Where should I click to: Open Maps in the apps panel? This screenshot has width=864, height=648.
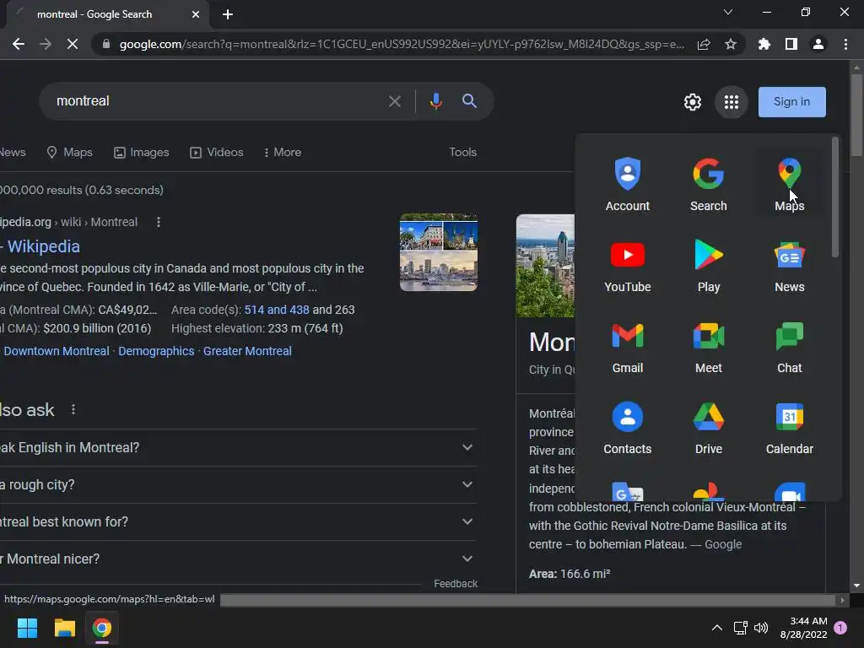click(789, 184)
